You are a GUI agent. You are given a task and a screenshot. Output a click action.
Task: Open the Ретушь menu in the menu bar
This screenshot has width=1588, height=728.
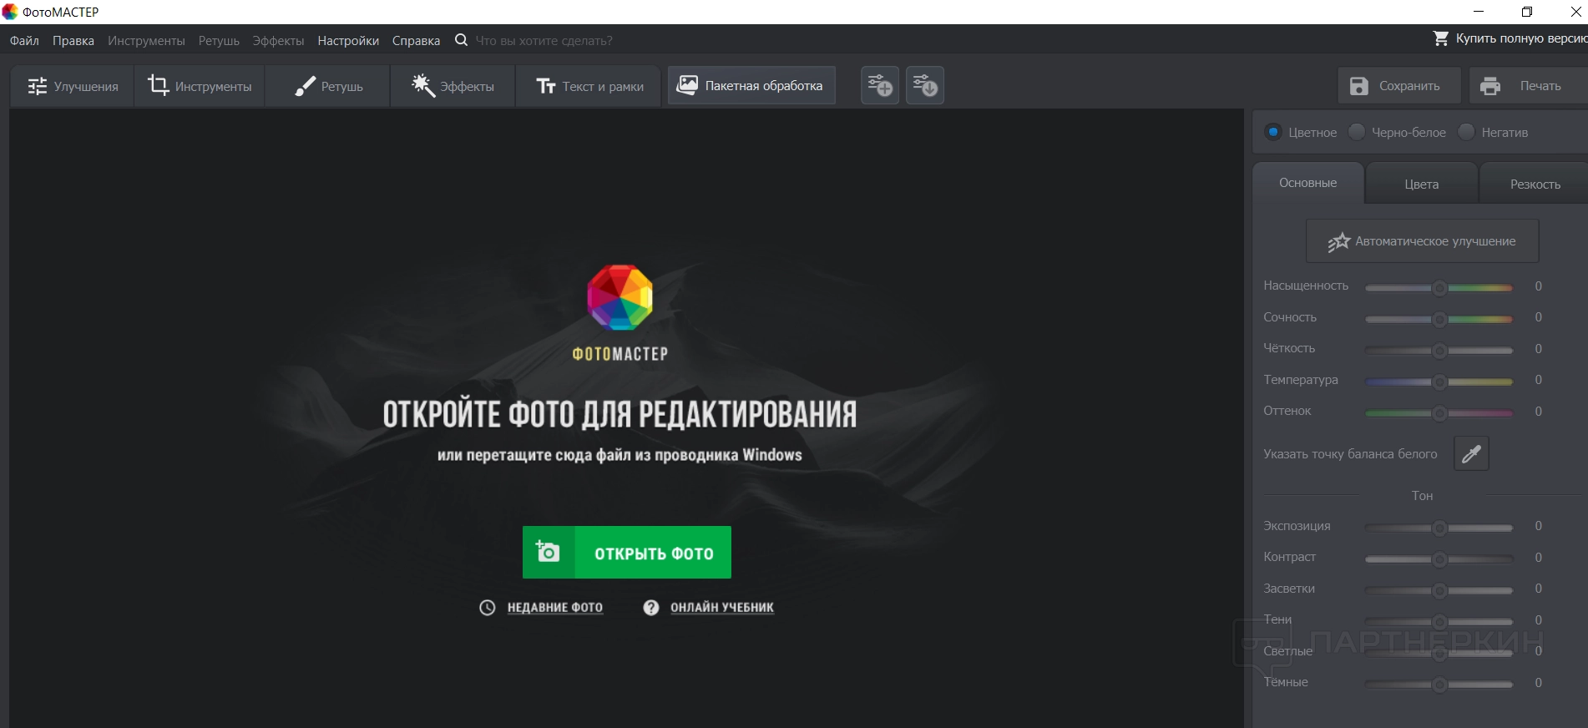pos(219,41)
